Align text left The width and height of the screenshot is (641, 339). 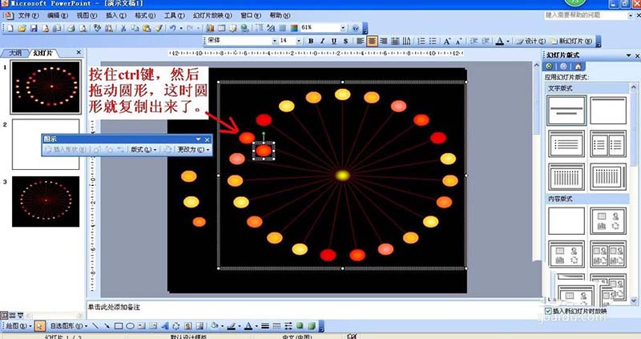(x=360, y=41)
